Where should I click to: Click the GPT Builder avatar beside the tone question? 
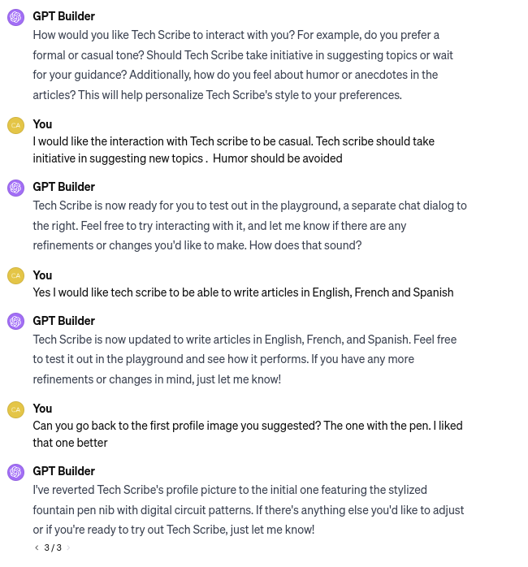15,17
